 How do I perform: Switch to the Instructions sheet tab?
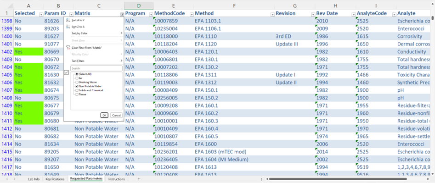coord(117,179)
